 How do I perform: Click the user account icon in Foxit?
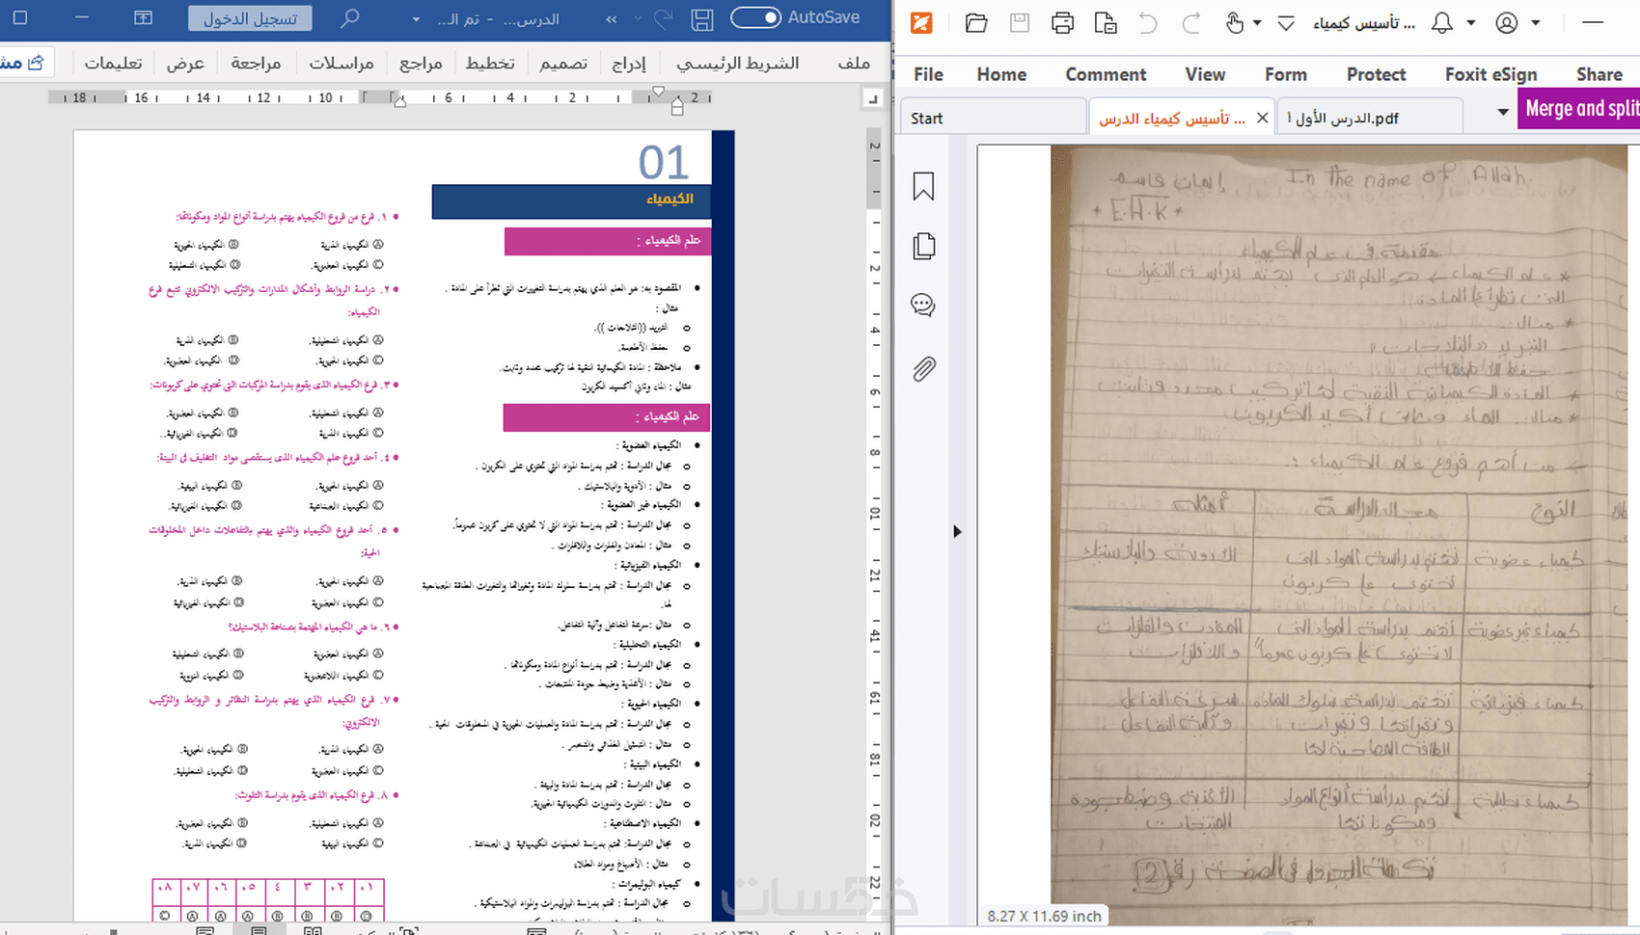[1507, 22]
